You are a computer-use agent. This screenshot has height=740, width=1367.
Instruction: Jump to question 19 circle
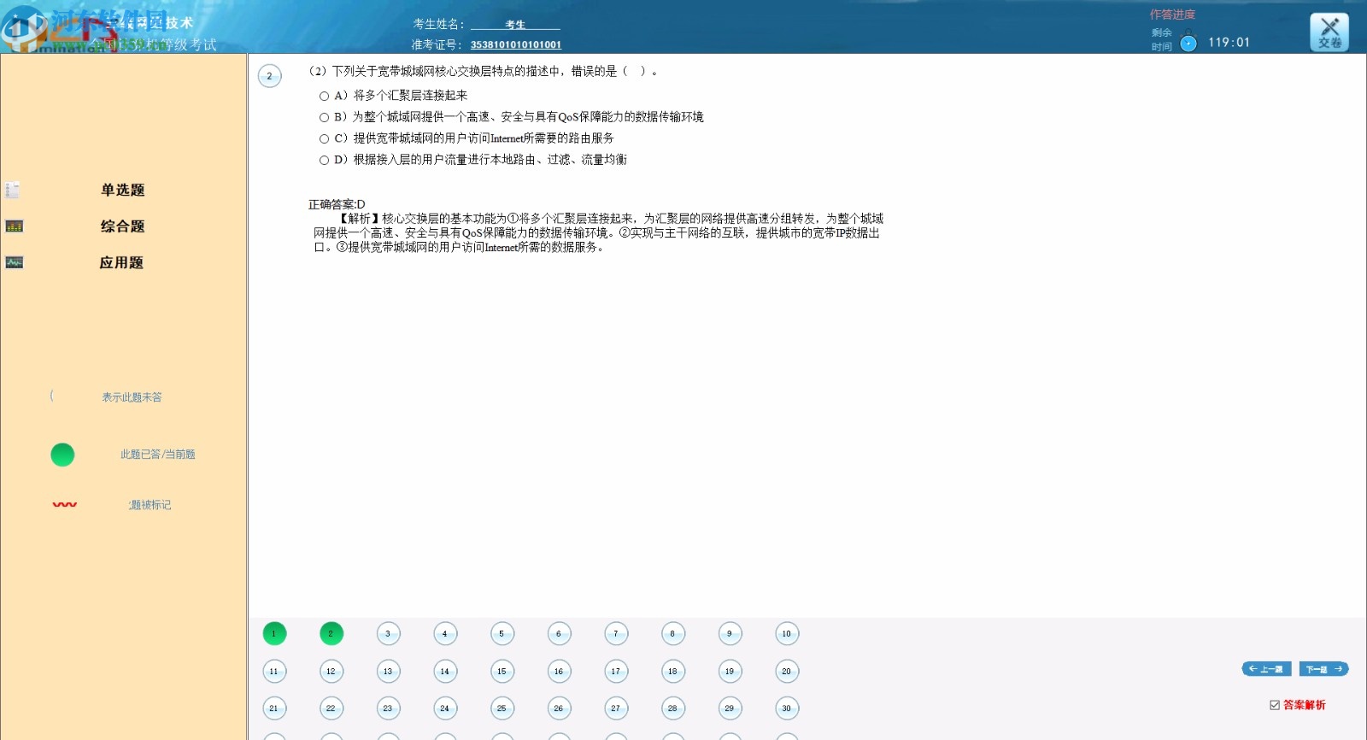[x=730, y=671]
